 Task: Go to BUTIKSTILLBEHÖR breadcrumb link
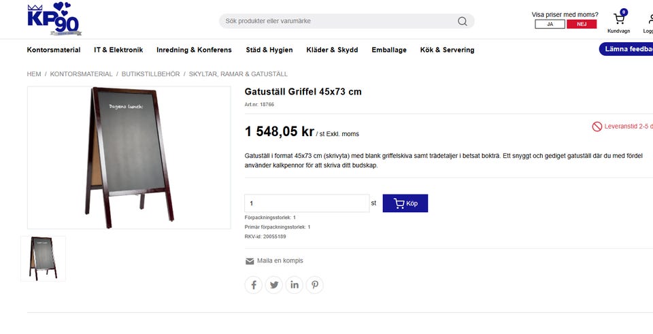tap(151, 74)
